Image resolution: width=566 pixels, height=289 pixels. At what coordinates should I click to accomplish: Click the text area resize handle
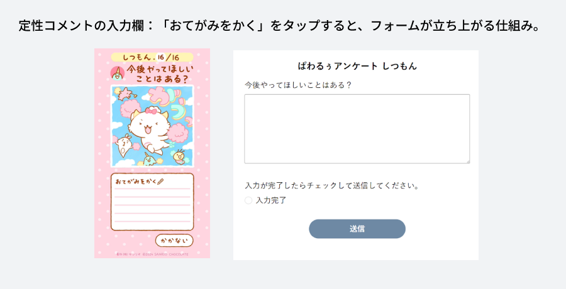pyautogui.click(x=467, y=161)
